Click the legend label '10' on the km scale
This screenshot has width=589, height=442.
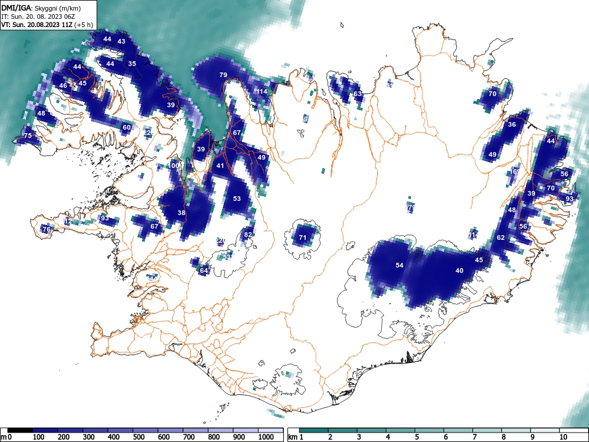(x=563, y=437)
